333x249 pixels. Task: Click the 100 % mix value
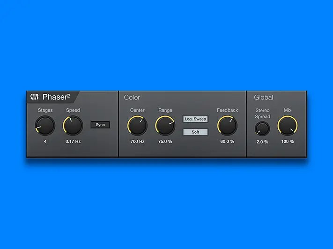click(288, 142)
